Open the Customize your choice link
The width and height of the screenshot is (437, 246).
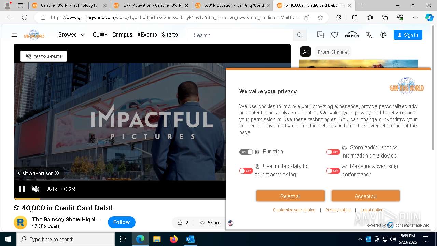click(294, 210)
